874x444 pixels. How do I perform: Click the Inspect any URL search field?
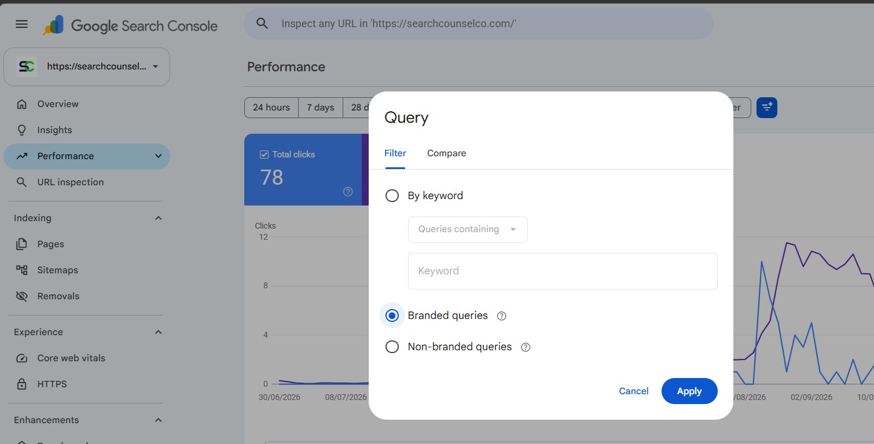pos(479,24)
